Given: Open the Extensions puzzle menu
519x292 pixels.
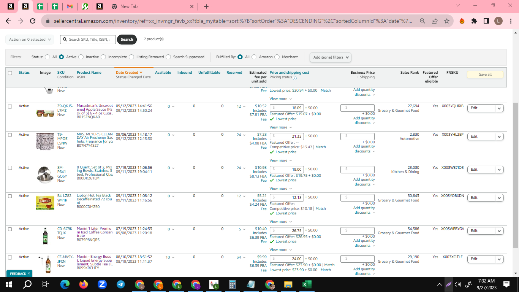Looking at the screenshot, I should click(474, 21).
